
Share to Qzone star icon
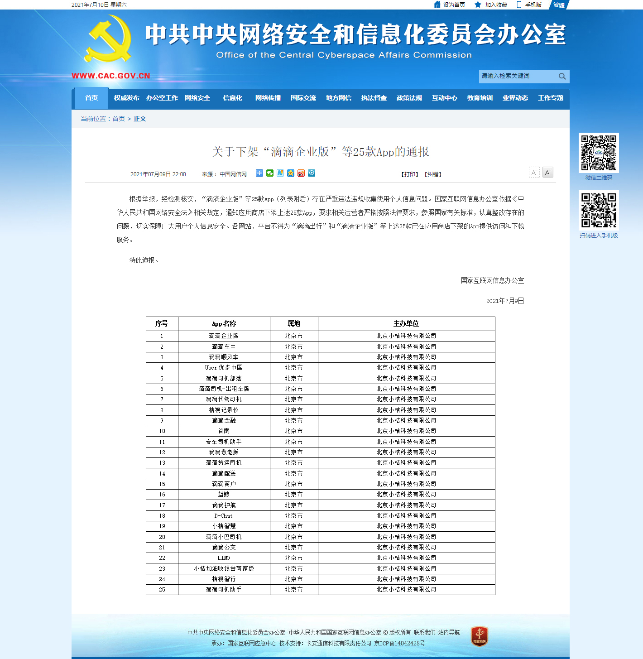[291, 173]
